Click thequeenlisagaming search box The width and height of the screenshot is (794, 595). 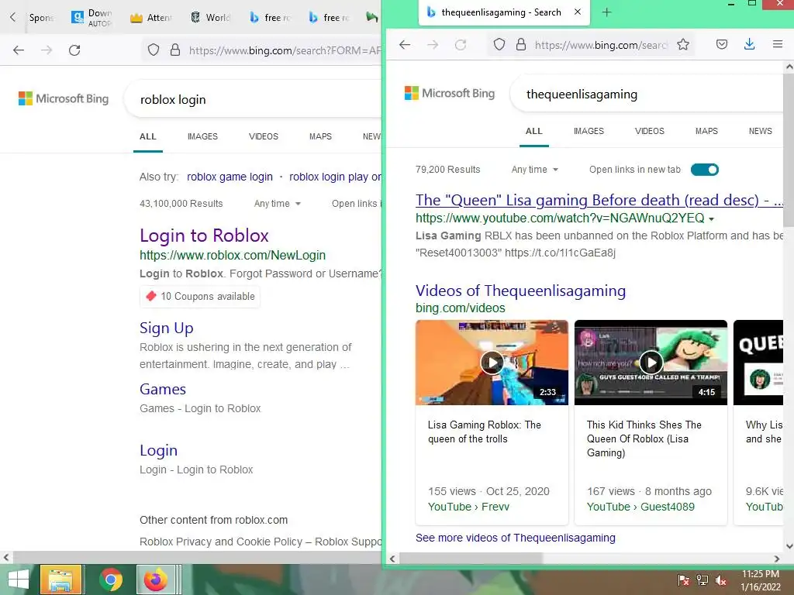click(x=648, y=94)
